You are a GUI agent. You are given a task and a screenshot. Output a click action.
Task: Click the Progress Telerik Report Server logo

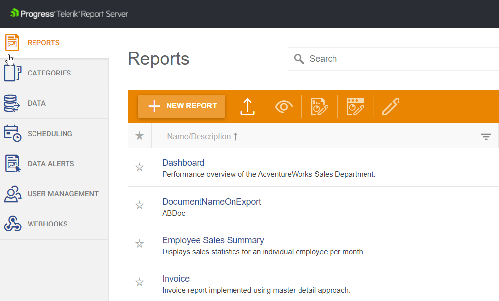[69, 14]
